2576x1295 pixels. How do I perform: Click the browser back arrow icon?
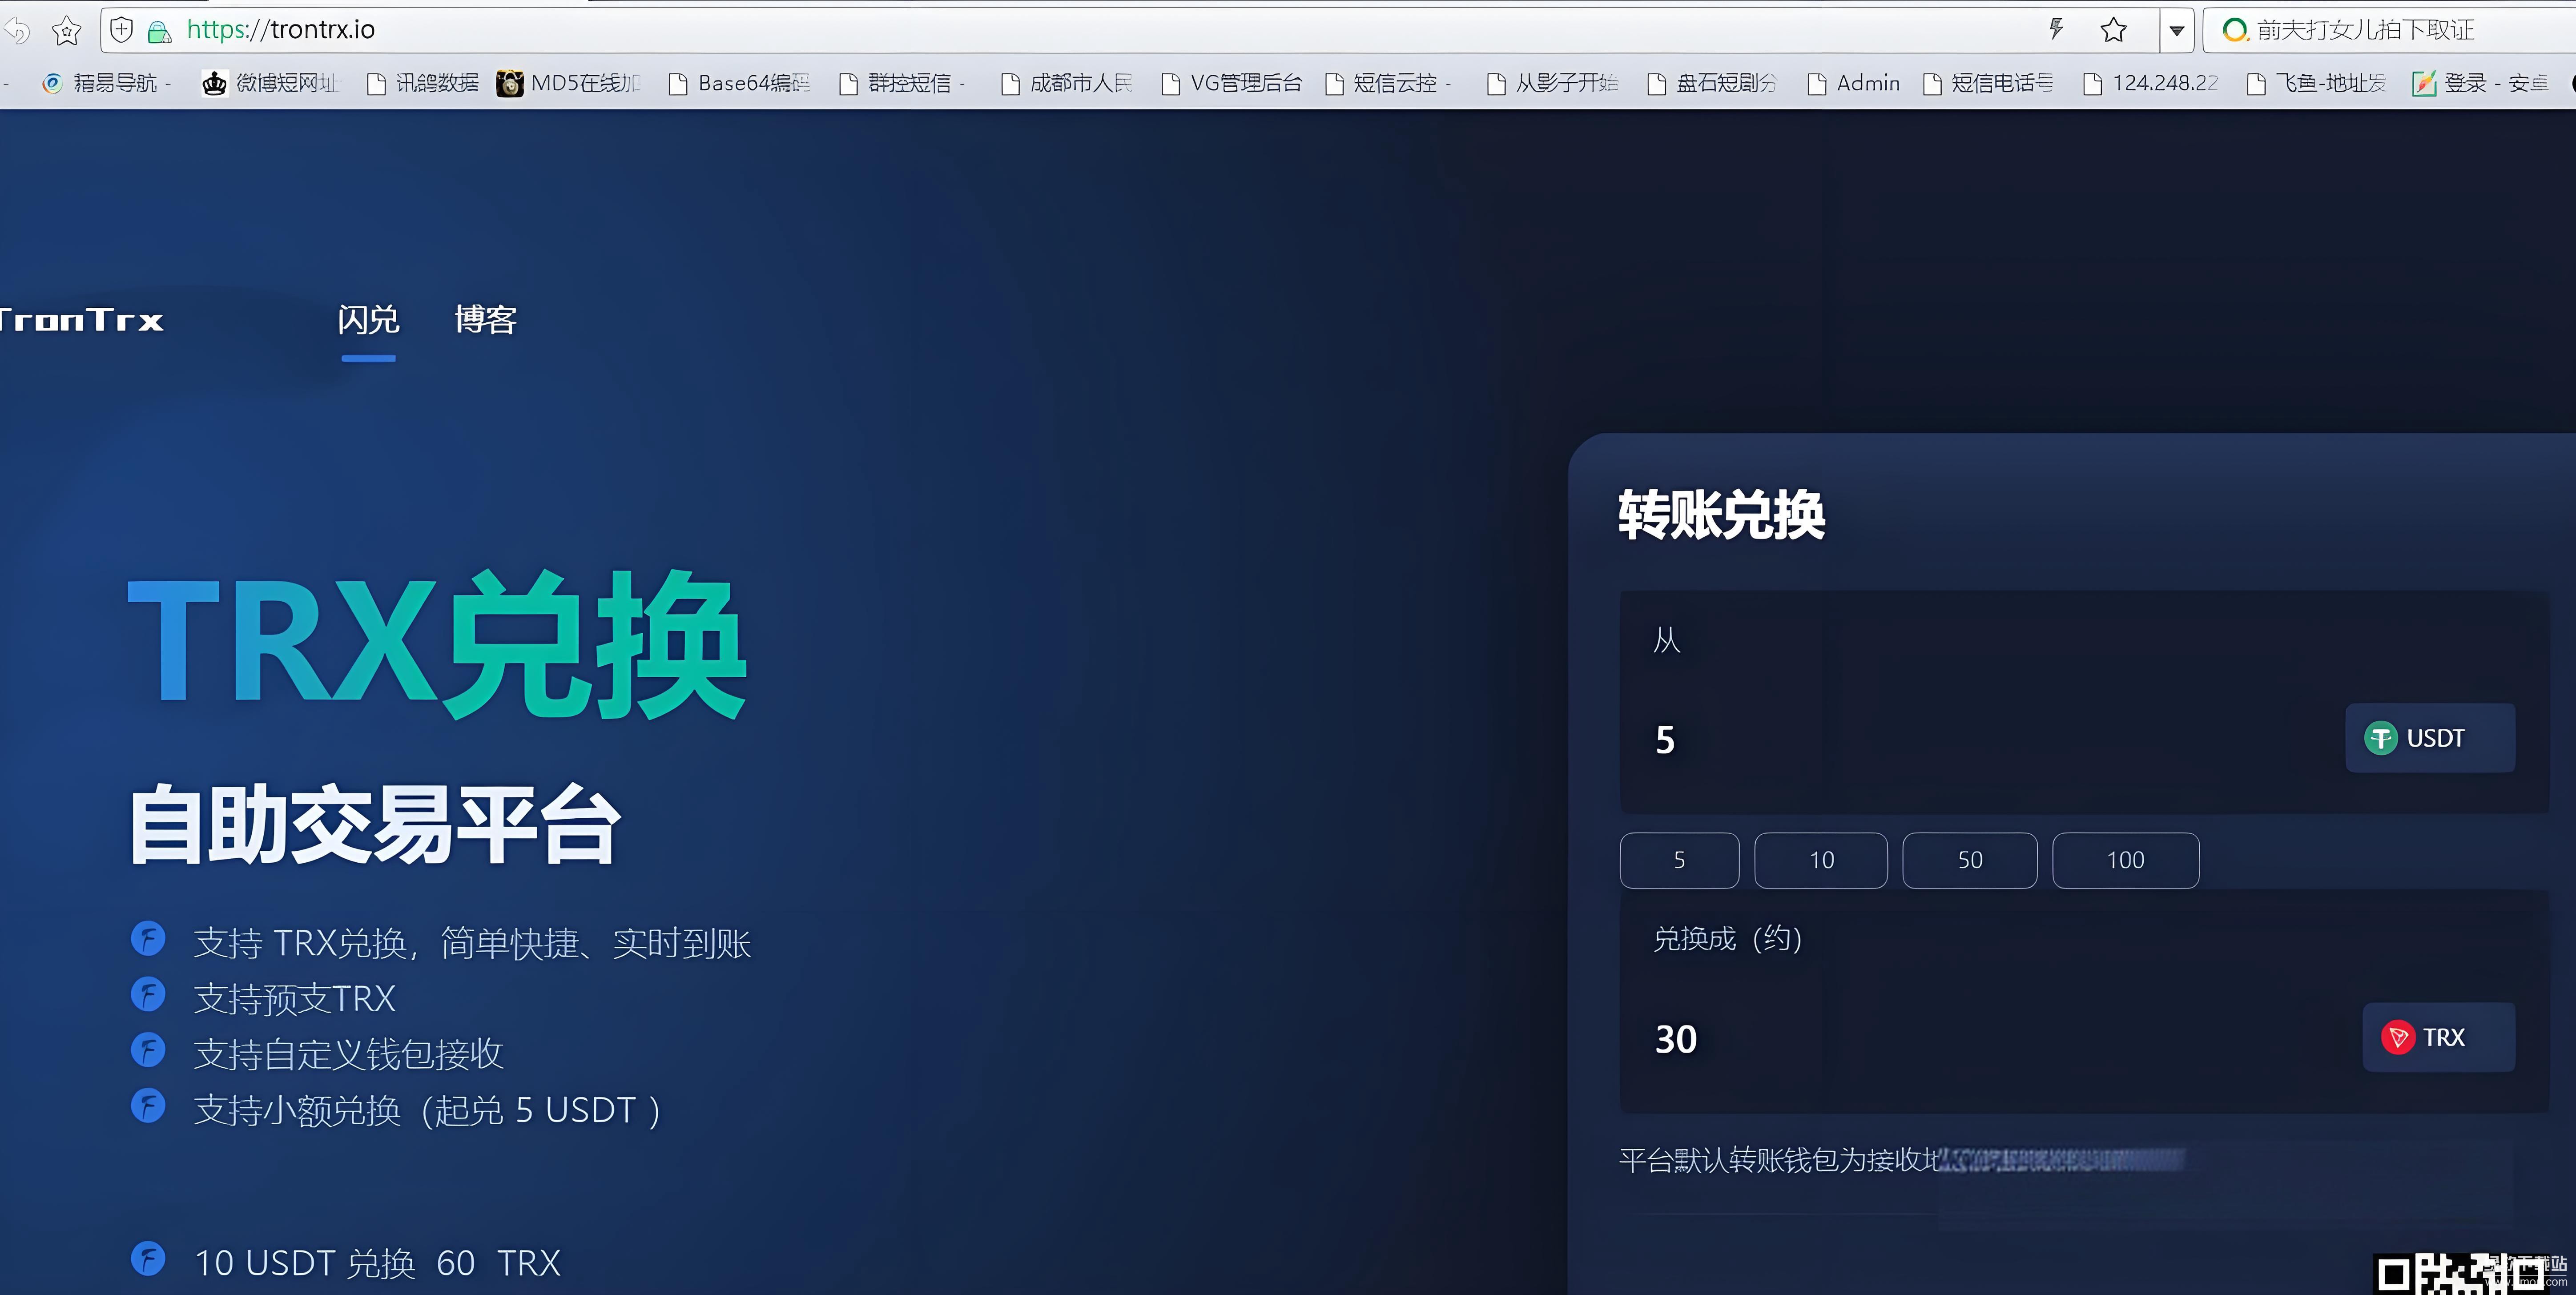[16, 31]
